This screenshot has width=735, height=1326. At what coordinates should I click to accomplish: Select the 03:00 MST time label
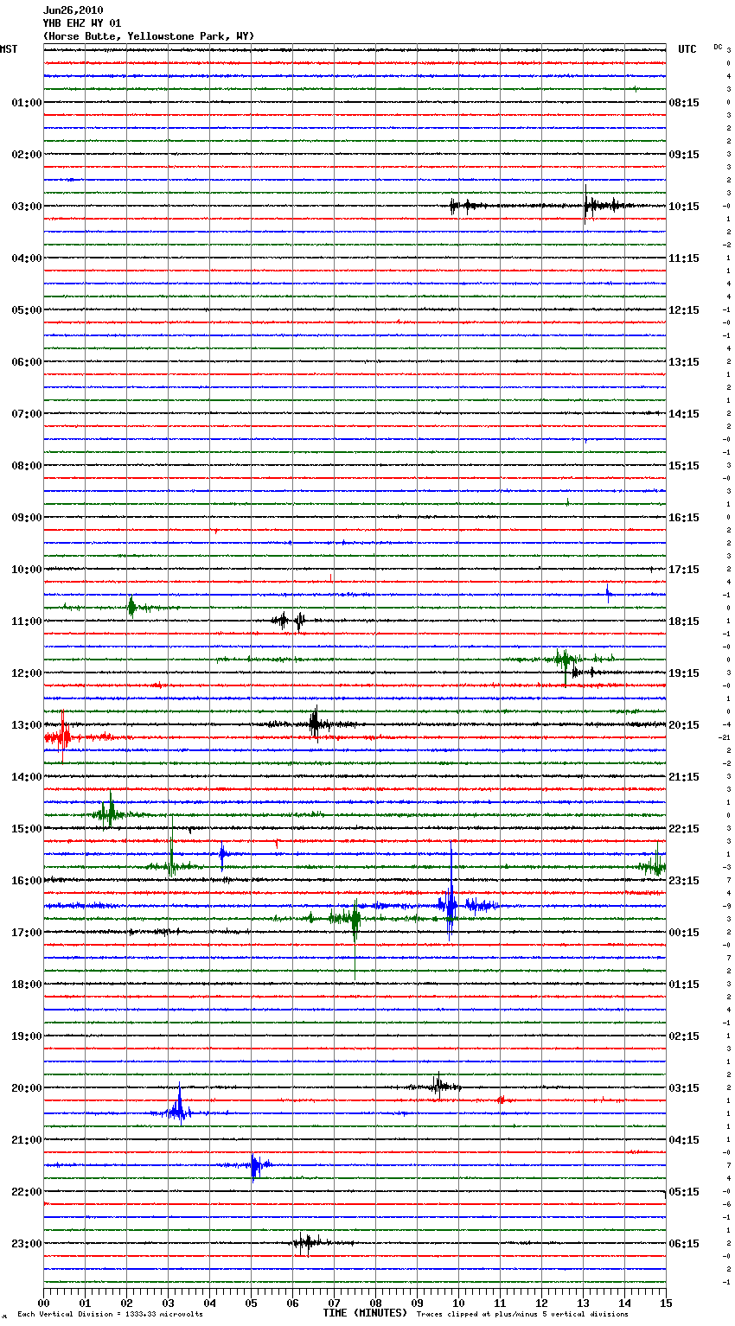(27, 207)
